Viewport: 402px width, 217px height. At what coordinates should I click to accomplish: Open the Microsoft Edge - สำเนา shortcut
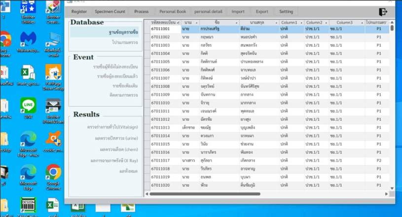(28, 144)
